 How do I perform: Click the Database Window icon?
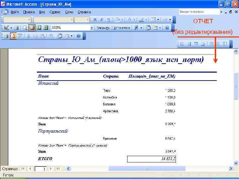click(148, 28)
